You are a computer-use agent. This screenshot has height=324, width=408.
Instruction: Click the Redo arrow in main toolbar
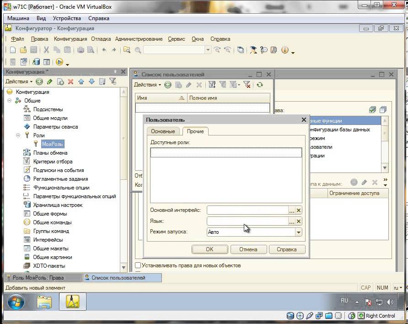click(x=114, y=50)
